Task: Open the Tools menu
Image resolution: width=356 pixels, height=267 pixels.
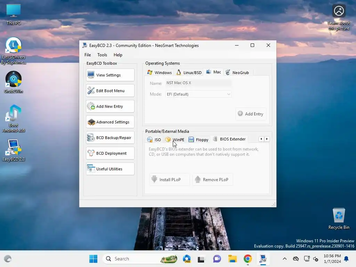Action: (x=102, y=55)
